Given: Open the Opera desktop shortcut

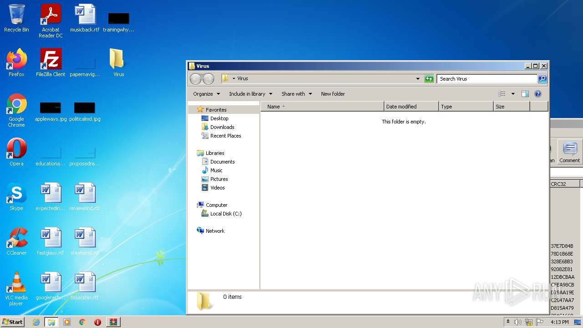Looking at the screenshot, I should point(16,152).
